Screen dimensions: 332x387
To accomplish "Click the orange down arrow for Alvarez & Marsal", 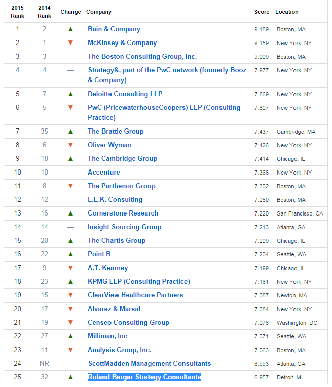I will tap(70, 309).
